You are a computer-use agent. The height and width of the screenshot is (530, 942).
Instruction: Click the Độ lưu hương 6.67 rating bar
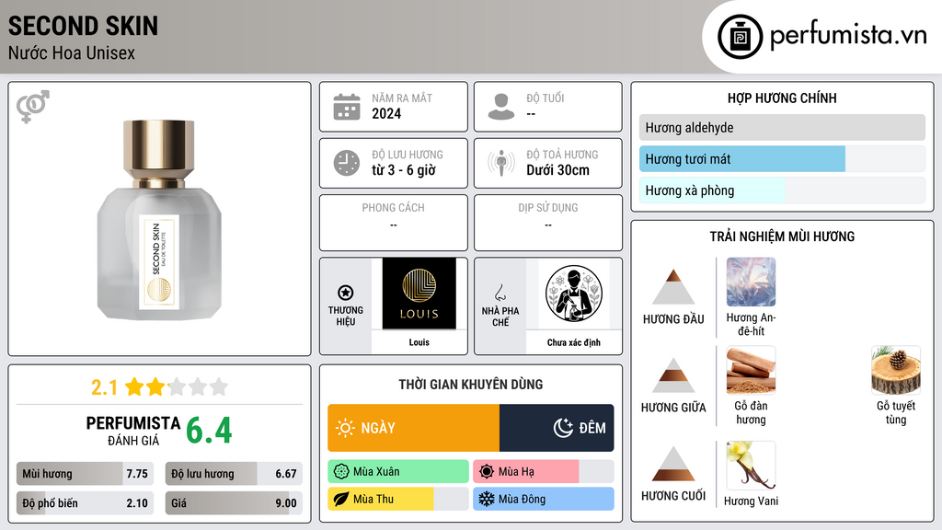point(234,474)
